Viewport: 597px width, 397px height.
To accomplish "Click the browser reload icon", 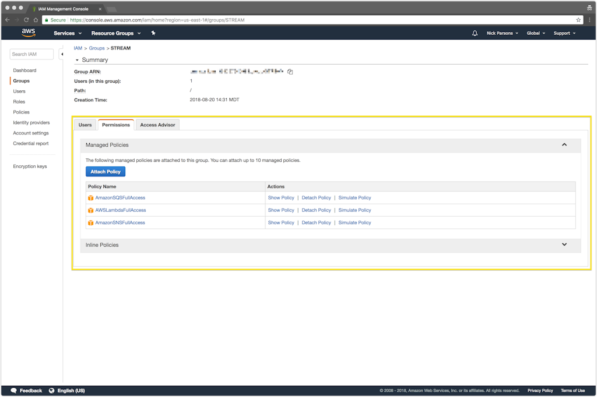I will pos(26,20).
